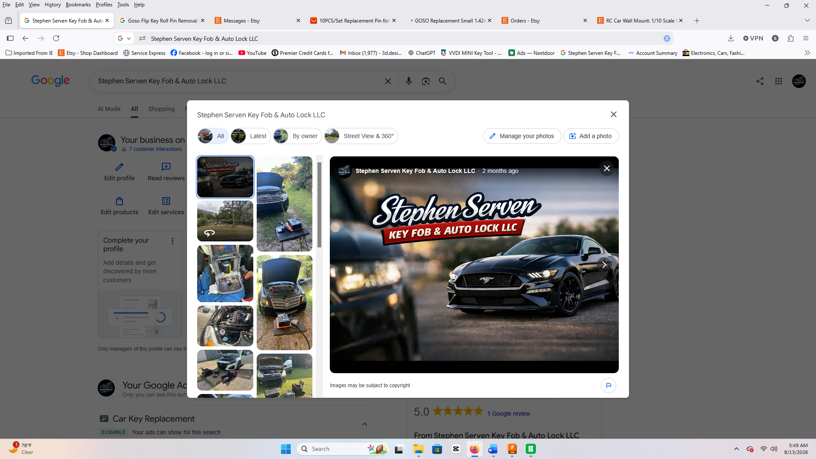Select the Cadillac open hood thumbnail
Image resolution: width=816 pixels, height=459 pixels.
point(284,303)
